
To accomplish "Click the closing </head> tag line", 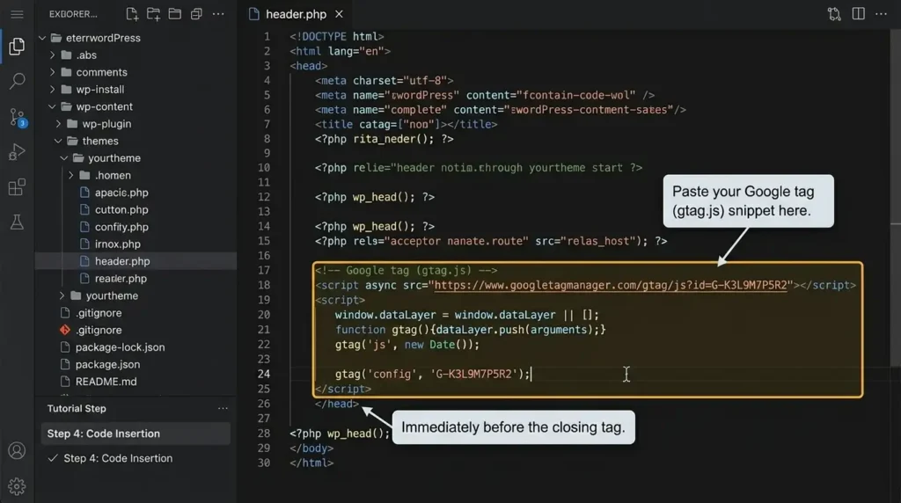I will click(x=337, y=404).
